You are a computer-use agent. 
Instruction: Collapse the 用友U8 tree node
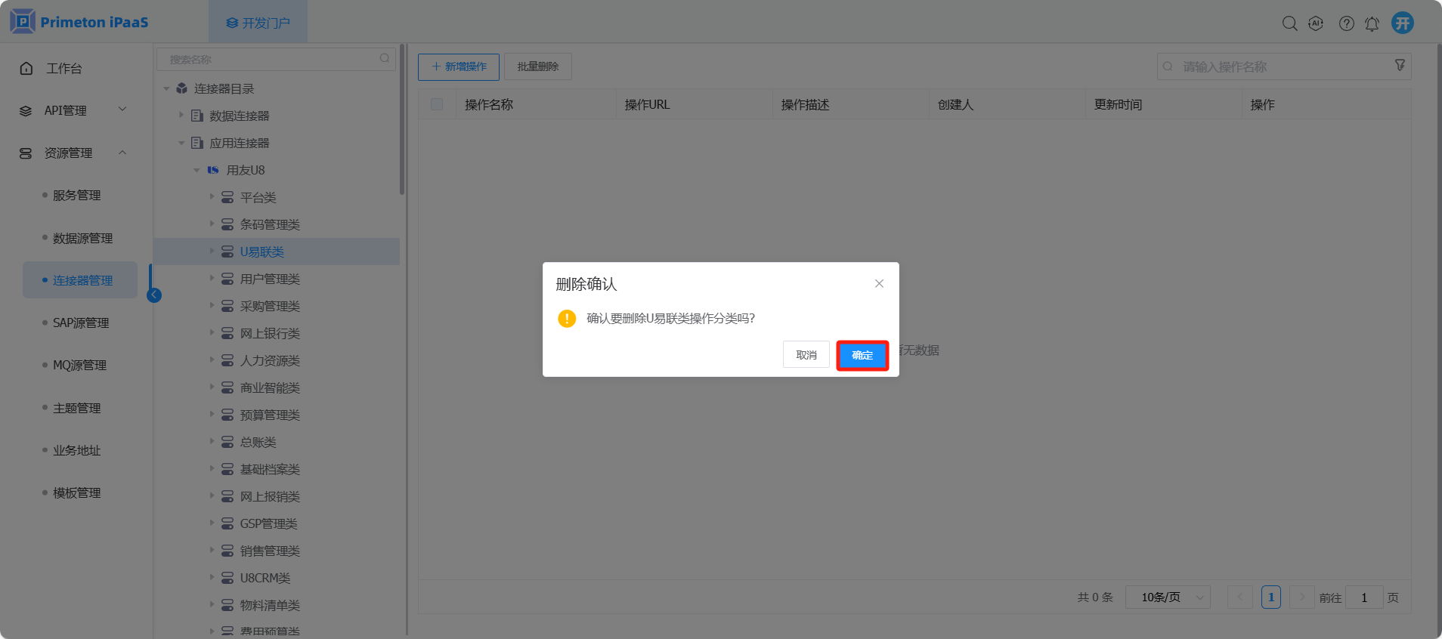[x=196, y=170]
